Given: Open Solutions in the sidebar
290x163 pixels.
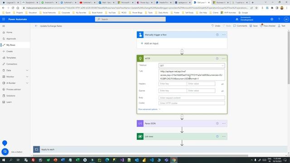Looking at the screenshot, I should click(x=11, y=96).
